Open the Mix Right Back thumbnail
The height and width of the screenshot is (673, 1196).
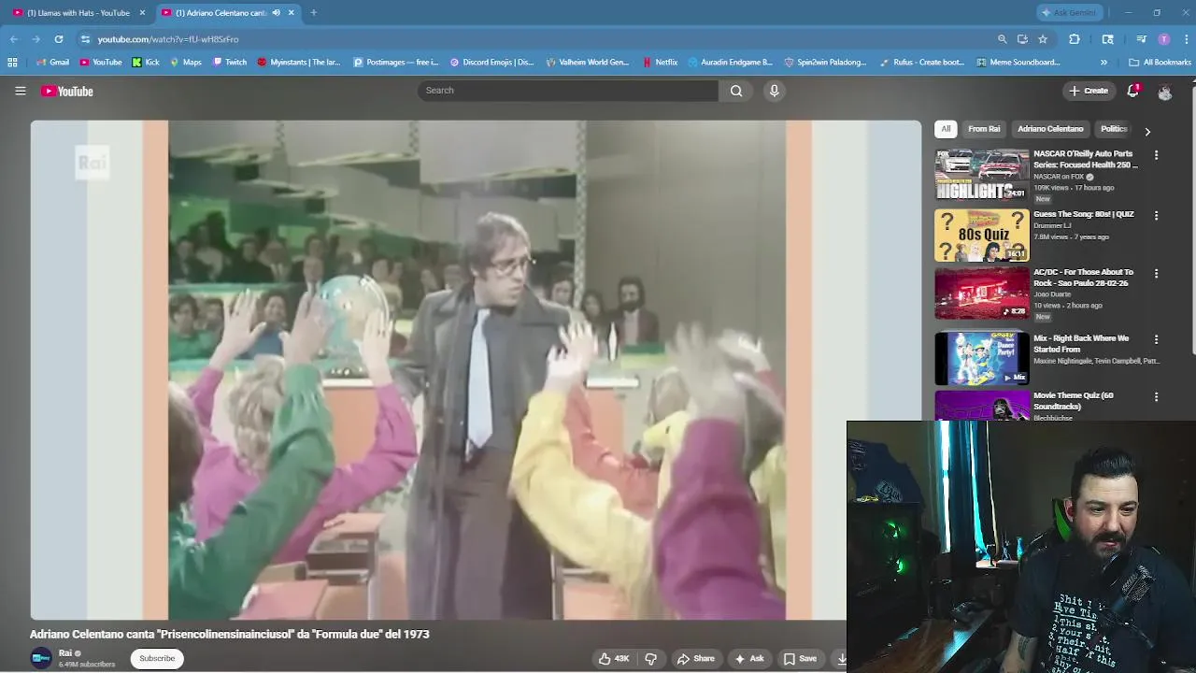tap(982, 358)
